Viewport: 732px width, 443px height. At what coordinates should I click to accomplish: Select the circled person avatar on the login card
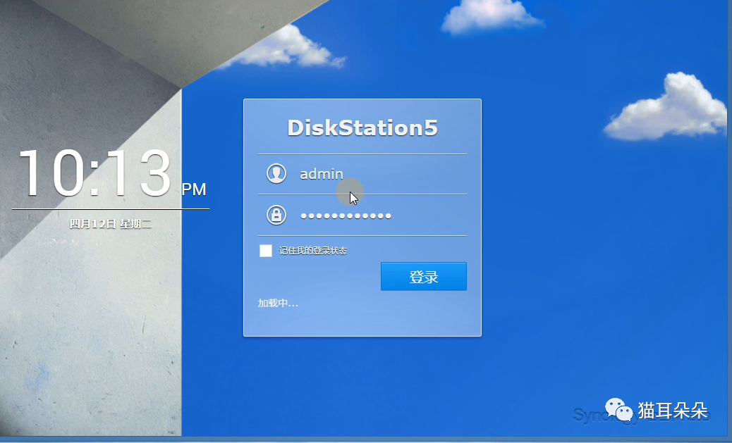pyautogui.click(x=276, y=173)
